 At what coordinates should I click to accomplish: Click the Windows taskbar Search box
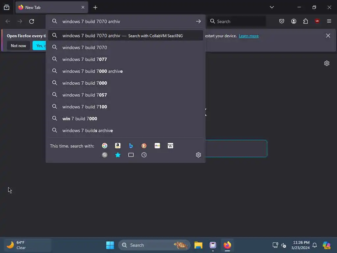[x=154, y=245]
